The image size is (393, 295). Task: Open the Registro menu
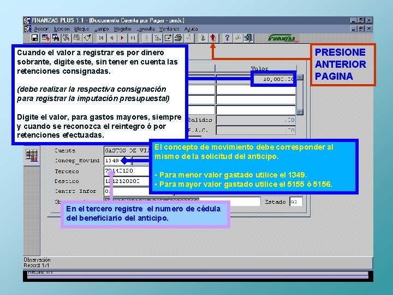coord(123,29)
